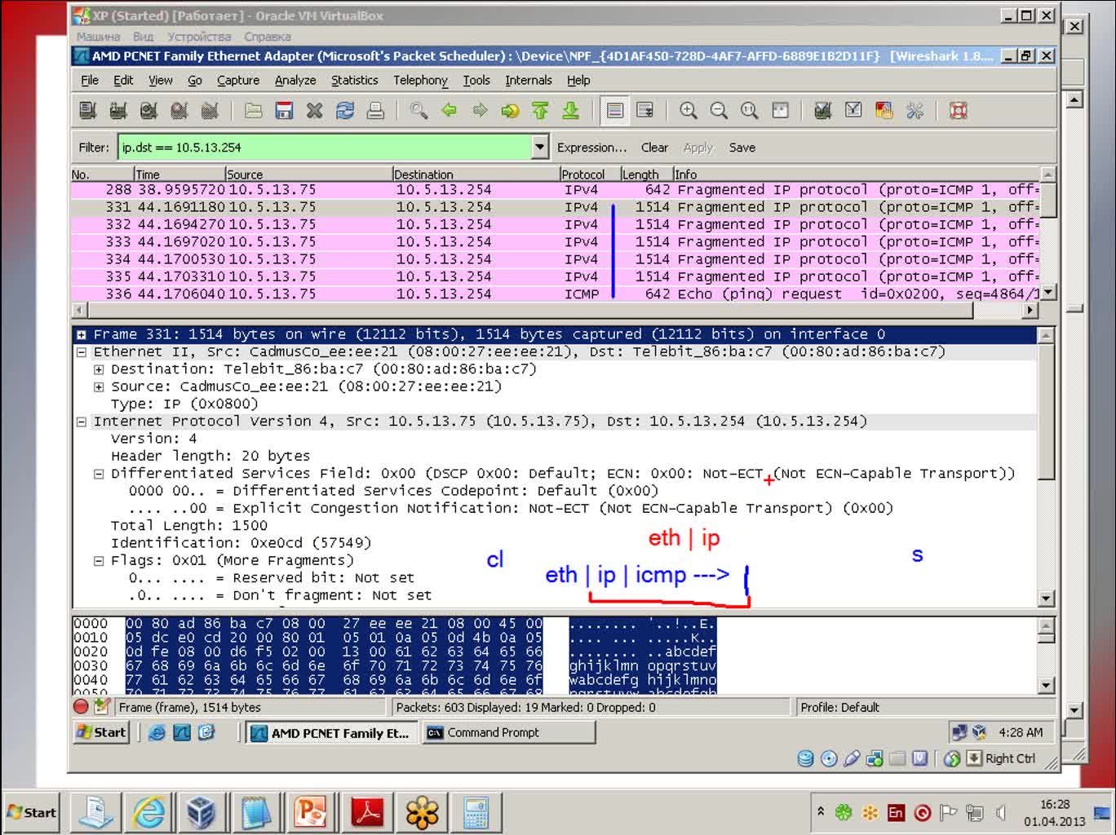Open the filter history dropdown
The image size is (1116, 835).
(539, 148)
